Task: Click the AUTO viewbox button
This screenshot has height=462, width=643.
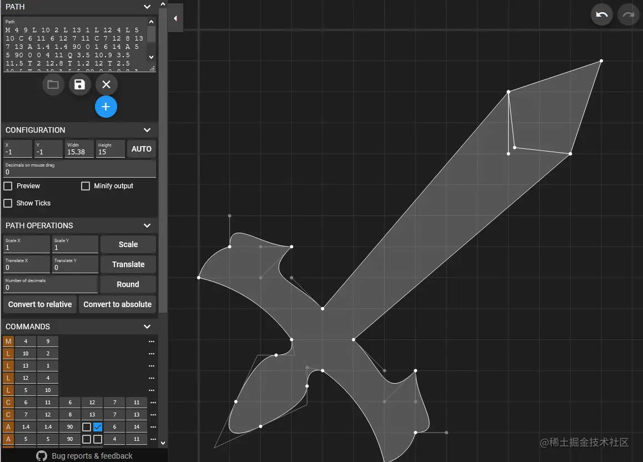Action: [142, 149]
